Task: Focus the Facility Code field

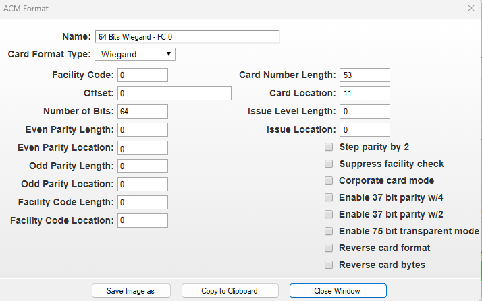Action: point(142,75)
